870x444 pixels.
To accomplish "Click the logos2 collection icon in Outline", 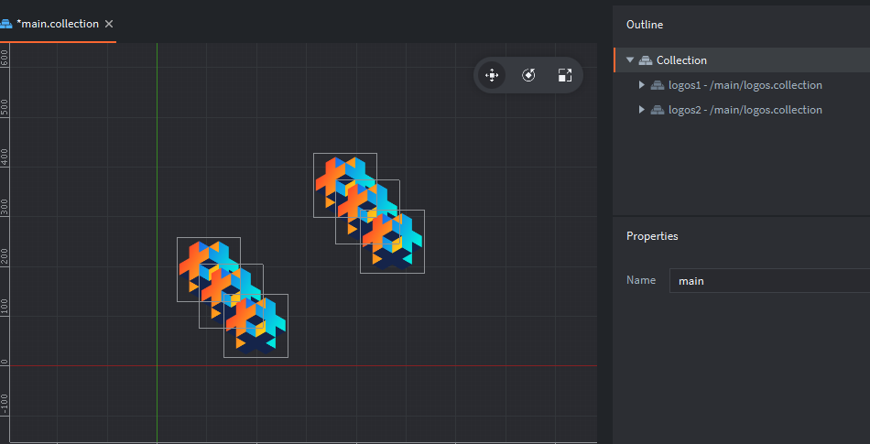I will coord(658,110).
